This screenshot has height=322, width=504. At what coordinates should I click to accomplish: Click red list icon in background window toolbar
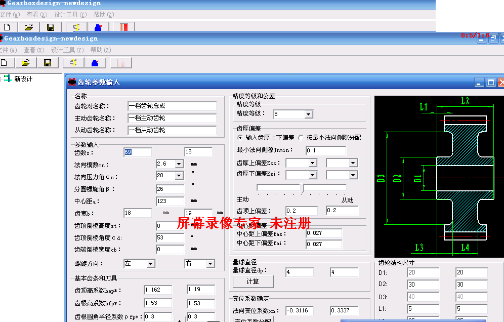point(124,27)
